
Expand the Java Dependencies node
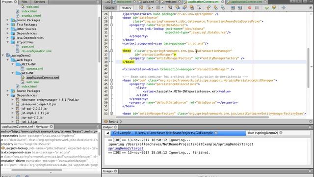pos(8,38)
